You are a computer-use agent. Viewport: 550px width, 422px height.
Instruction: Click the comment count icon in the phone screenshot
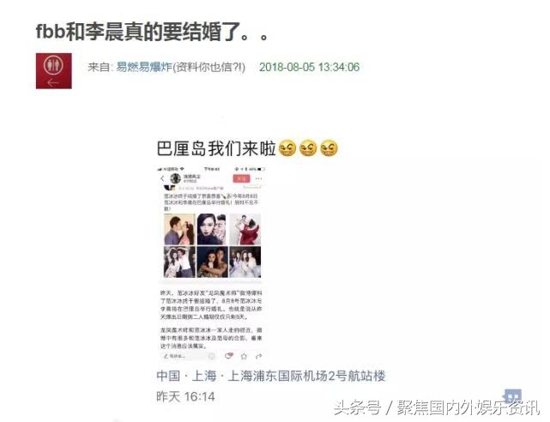[229, 356]
